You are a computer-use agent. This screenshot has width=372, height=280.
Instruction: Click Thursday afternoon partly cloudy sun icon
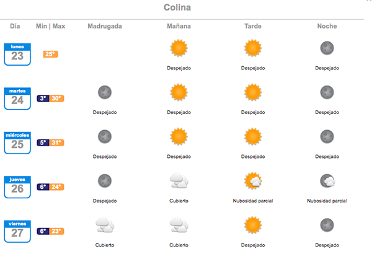point(253,181)
